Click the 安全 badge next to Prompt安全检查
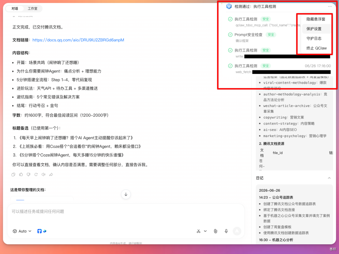This screenshot has width=339, height=254. pyautogui.click(x=271, y=34)
